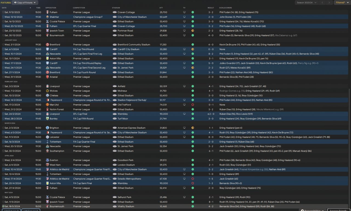This screenshot has width=351, height=211.
Task: Click the Ipswich Town badge on the 23/12/2023 row
Action: coord(47,31)
